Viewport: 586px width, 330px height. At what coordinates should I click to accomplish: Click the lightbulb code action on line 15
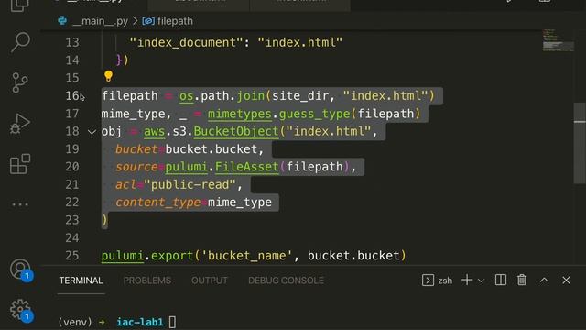108,76
